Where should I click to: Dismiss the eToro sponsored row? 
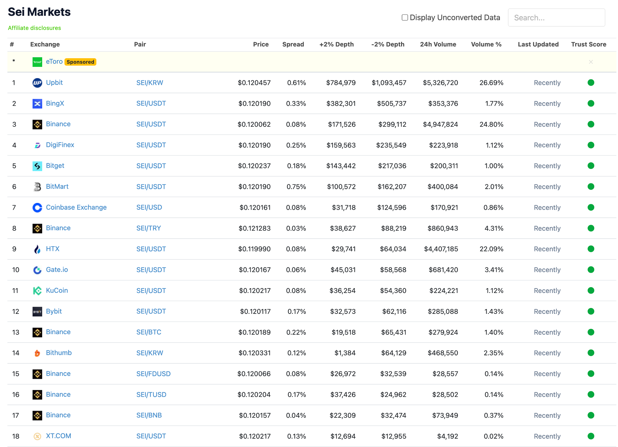pos(591,62)
